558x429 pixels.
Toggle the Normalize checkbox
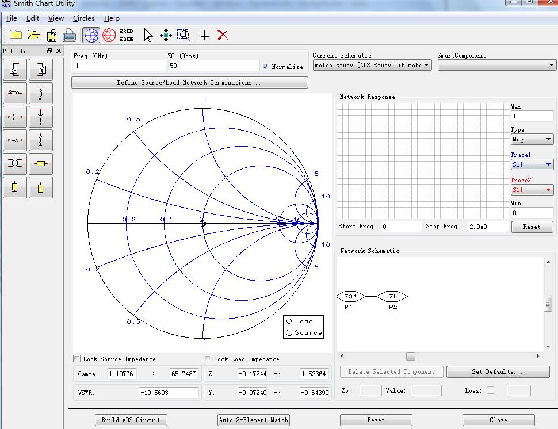click(x=265, y=67)
